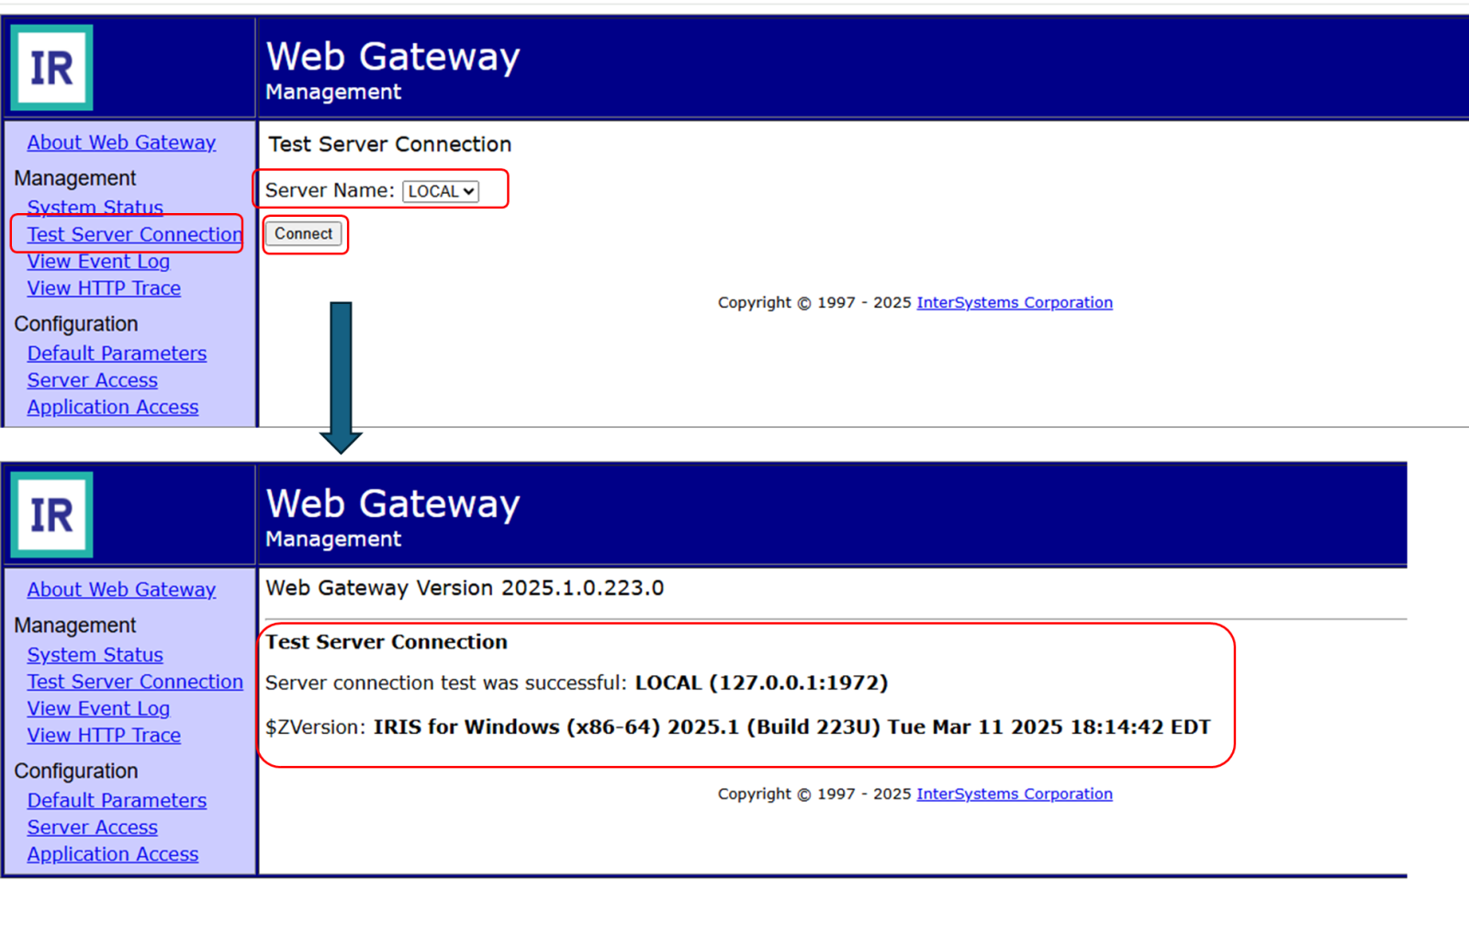The image size is (1469, 947).
Task: Open View HTTP Trace in top sidebar
Action: [104, 288]
